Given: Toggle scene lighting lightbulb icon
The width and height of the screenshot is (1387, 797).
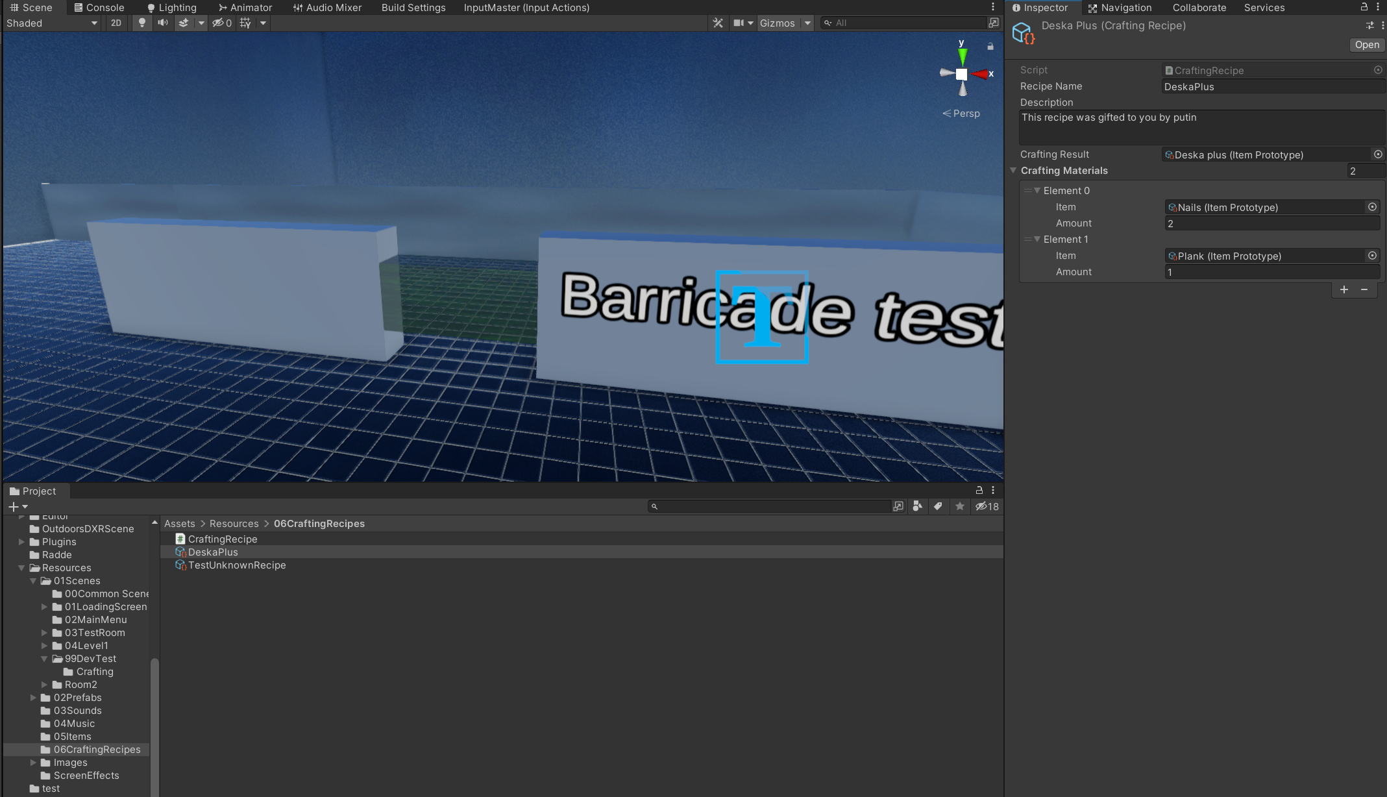Looking at the screenshot, I should tap(142, 23).
